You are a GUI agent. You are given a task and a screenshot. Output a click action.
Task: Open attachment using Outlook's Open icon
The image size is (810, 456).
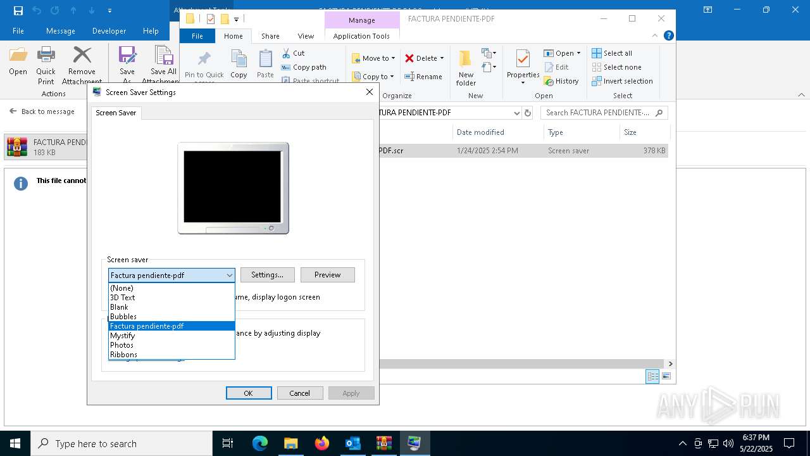point(18,61)
